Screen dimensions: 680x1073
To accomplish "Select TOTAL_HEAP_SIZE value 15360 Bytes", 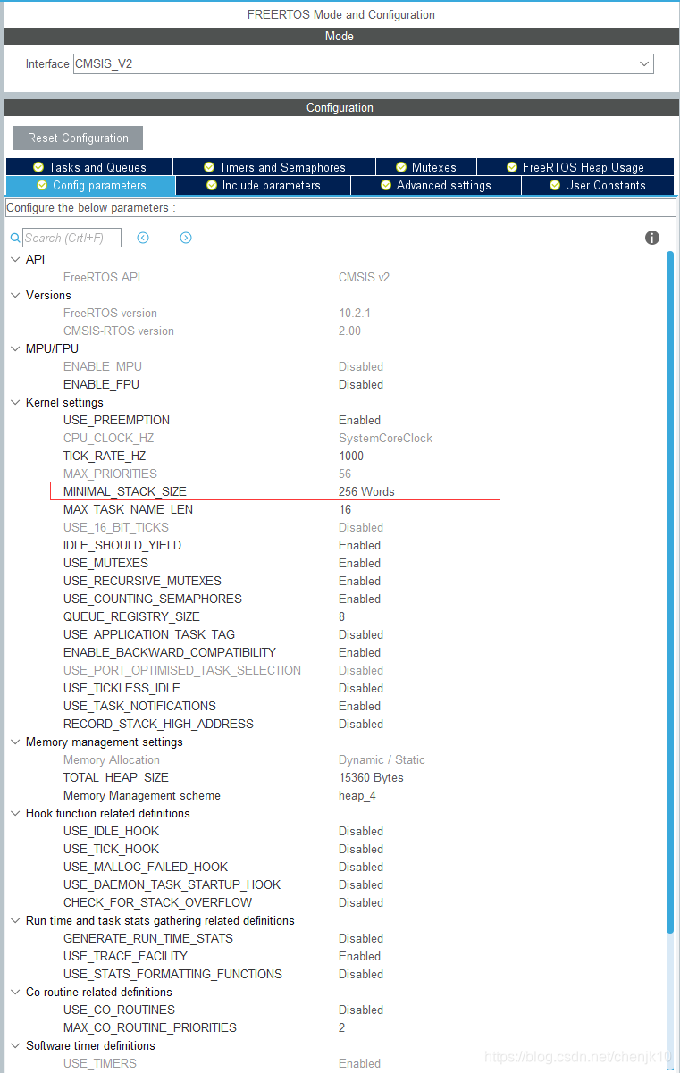I will [x=371, y=777].
